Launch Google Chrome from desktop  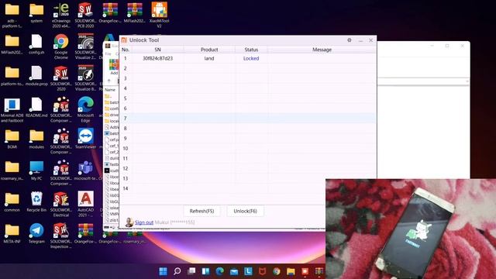pos(61,46)
